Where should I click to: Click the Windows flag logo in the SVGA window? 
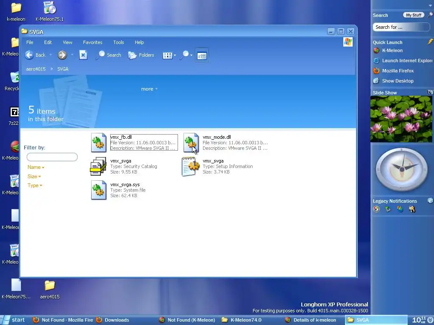348,42
